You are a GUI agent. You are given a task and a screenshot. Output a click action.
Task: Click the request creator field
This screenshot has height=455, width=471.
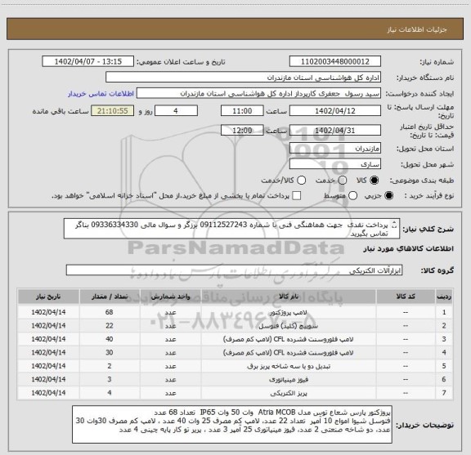(258, 93)
